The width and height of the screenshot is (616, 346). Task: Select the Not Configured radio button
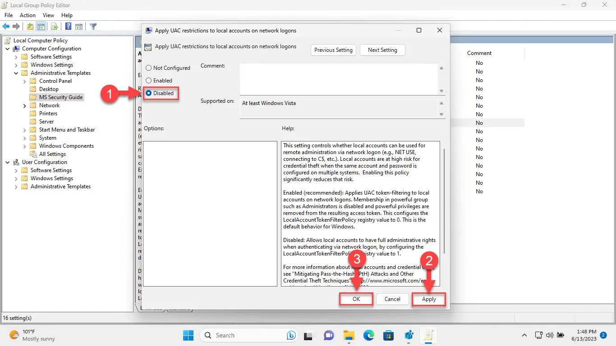coord(149,68)
